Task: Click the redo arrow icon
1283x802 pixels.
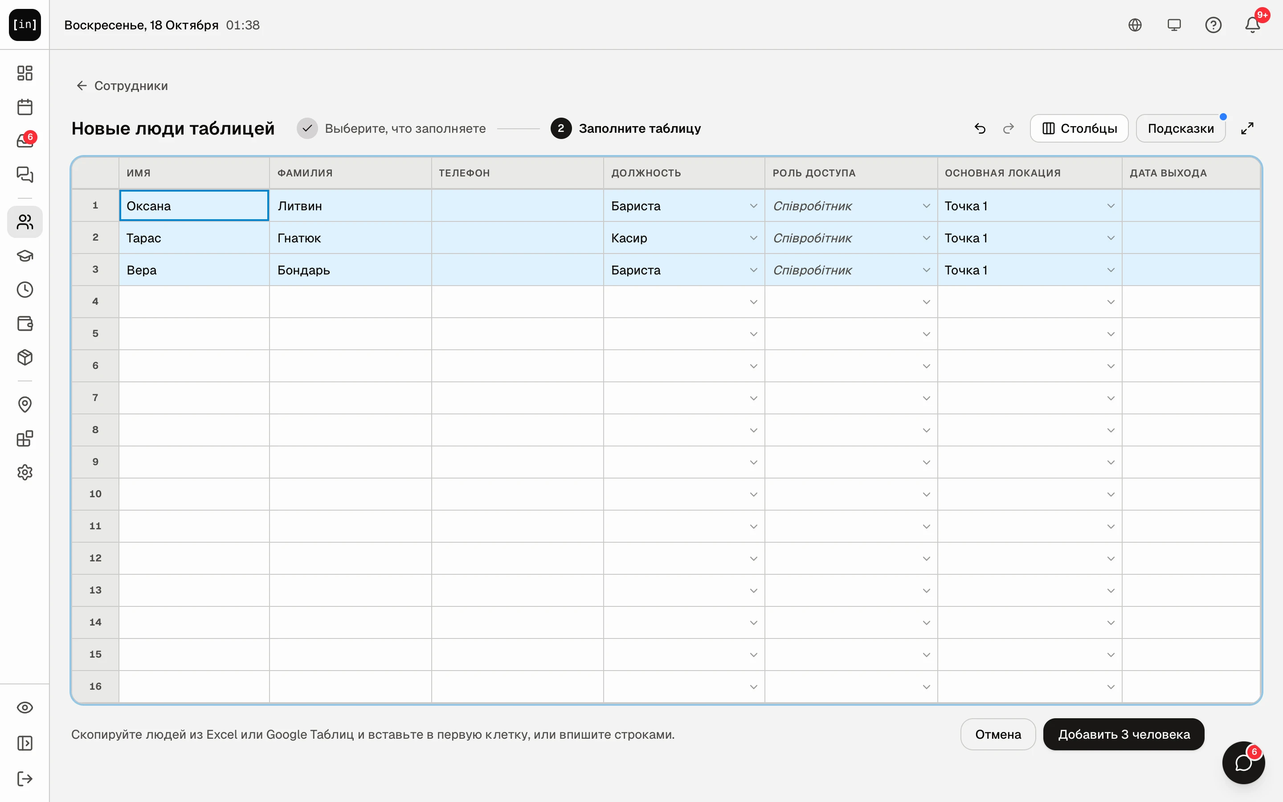Action: (1009, 128)
